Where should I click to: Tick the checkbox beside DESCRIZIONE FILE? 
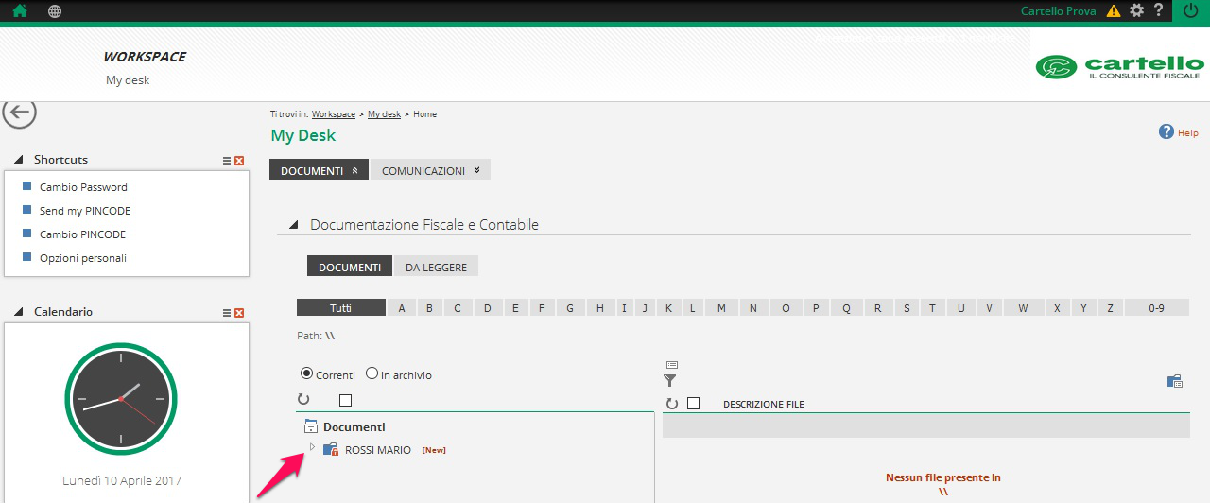pos(693,404)
